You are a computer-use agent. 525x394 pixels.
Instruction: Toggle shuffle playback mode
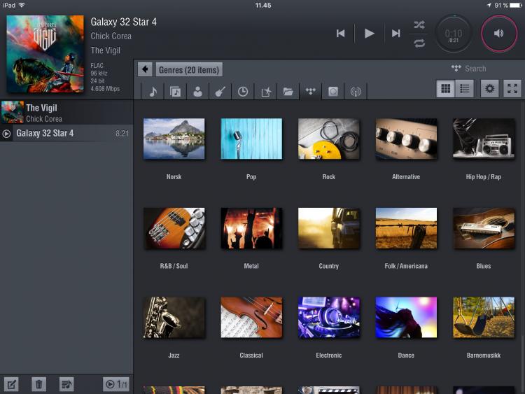click(x=419, y=24)
